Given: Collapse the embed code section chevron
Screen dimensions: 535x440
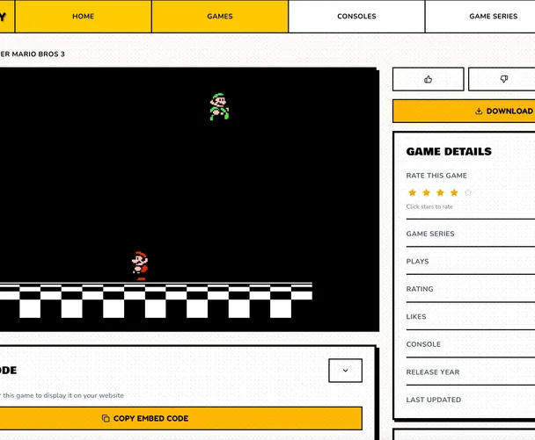Looking at the screenshot, I should [345, 371].
